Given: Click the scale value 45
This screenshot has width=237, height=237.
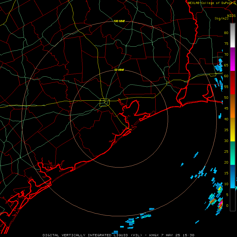Looking at the screenshot, I should [x=226, y=108].
